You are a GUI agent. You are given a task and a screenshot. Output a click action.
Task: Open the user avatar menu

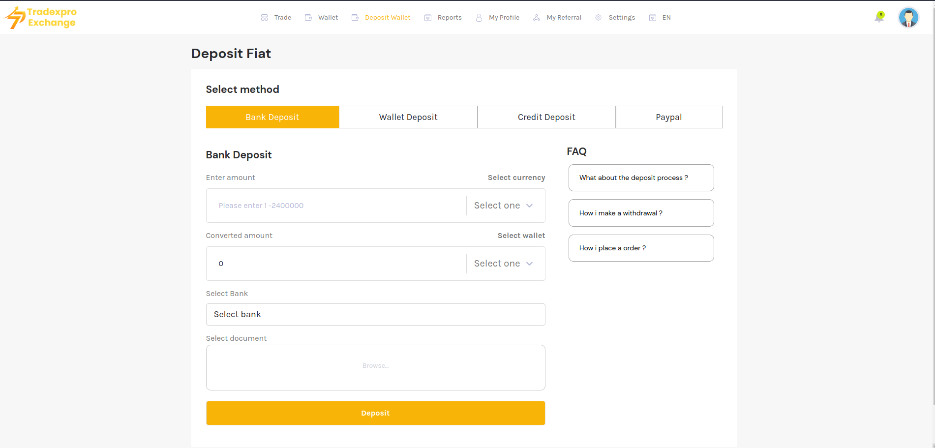[x=908, y=18]
